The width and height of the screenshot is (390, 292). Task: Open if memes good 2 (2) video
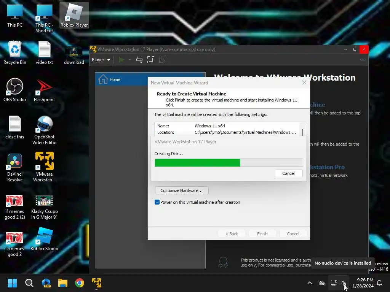(15, 207)
